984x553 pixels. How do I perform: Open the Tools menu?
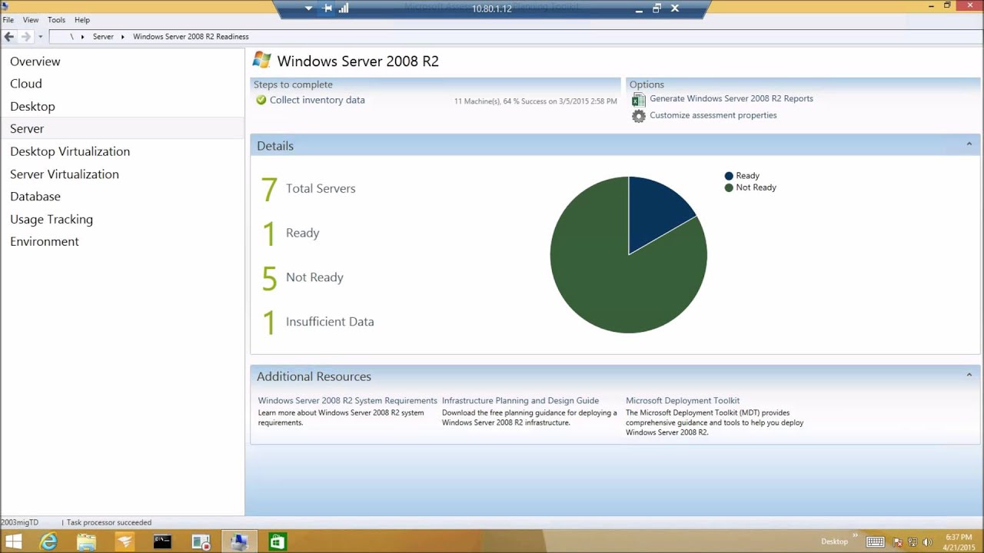tap(56, 20)
